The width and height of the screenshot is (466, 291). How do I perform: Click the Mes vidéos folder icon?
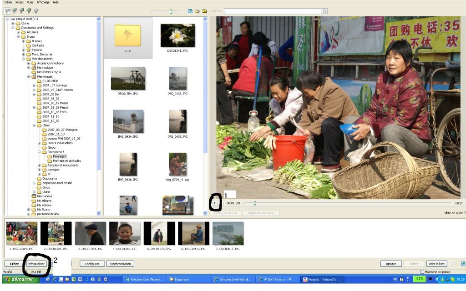coord(34,196)
